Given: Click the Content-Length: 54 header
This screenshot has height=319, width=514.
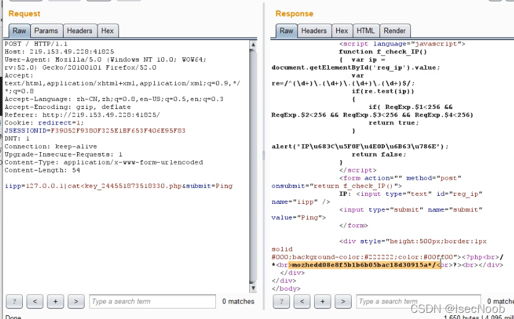Looking at the screenshot, I should coord(43,170).
